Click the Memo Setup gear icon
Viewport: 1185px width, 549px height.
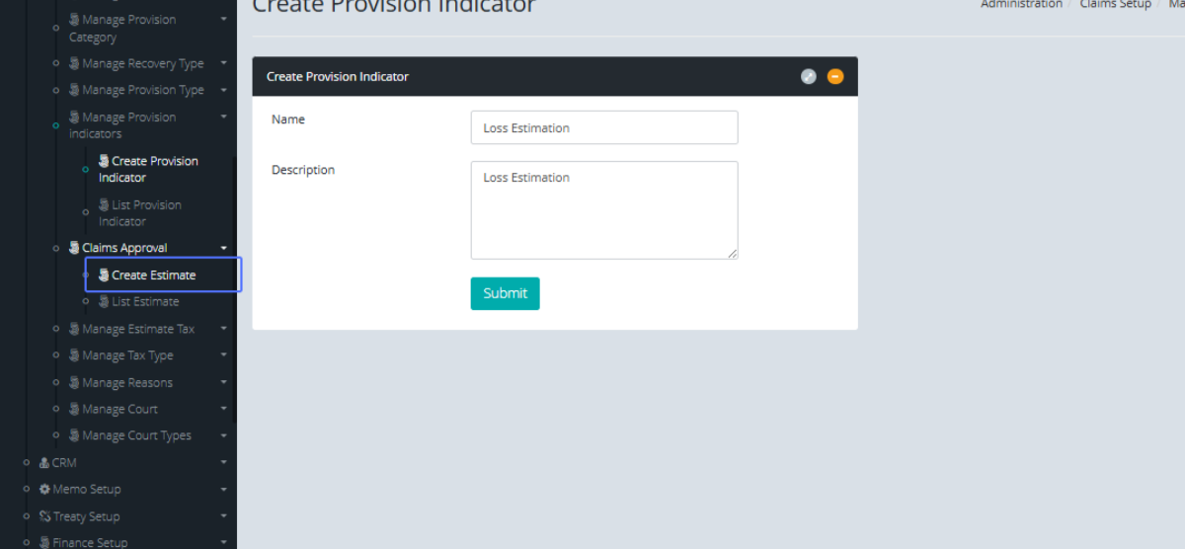(44, 489)
